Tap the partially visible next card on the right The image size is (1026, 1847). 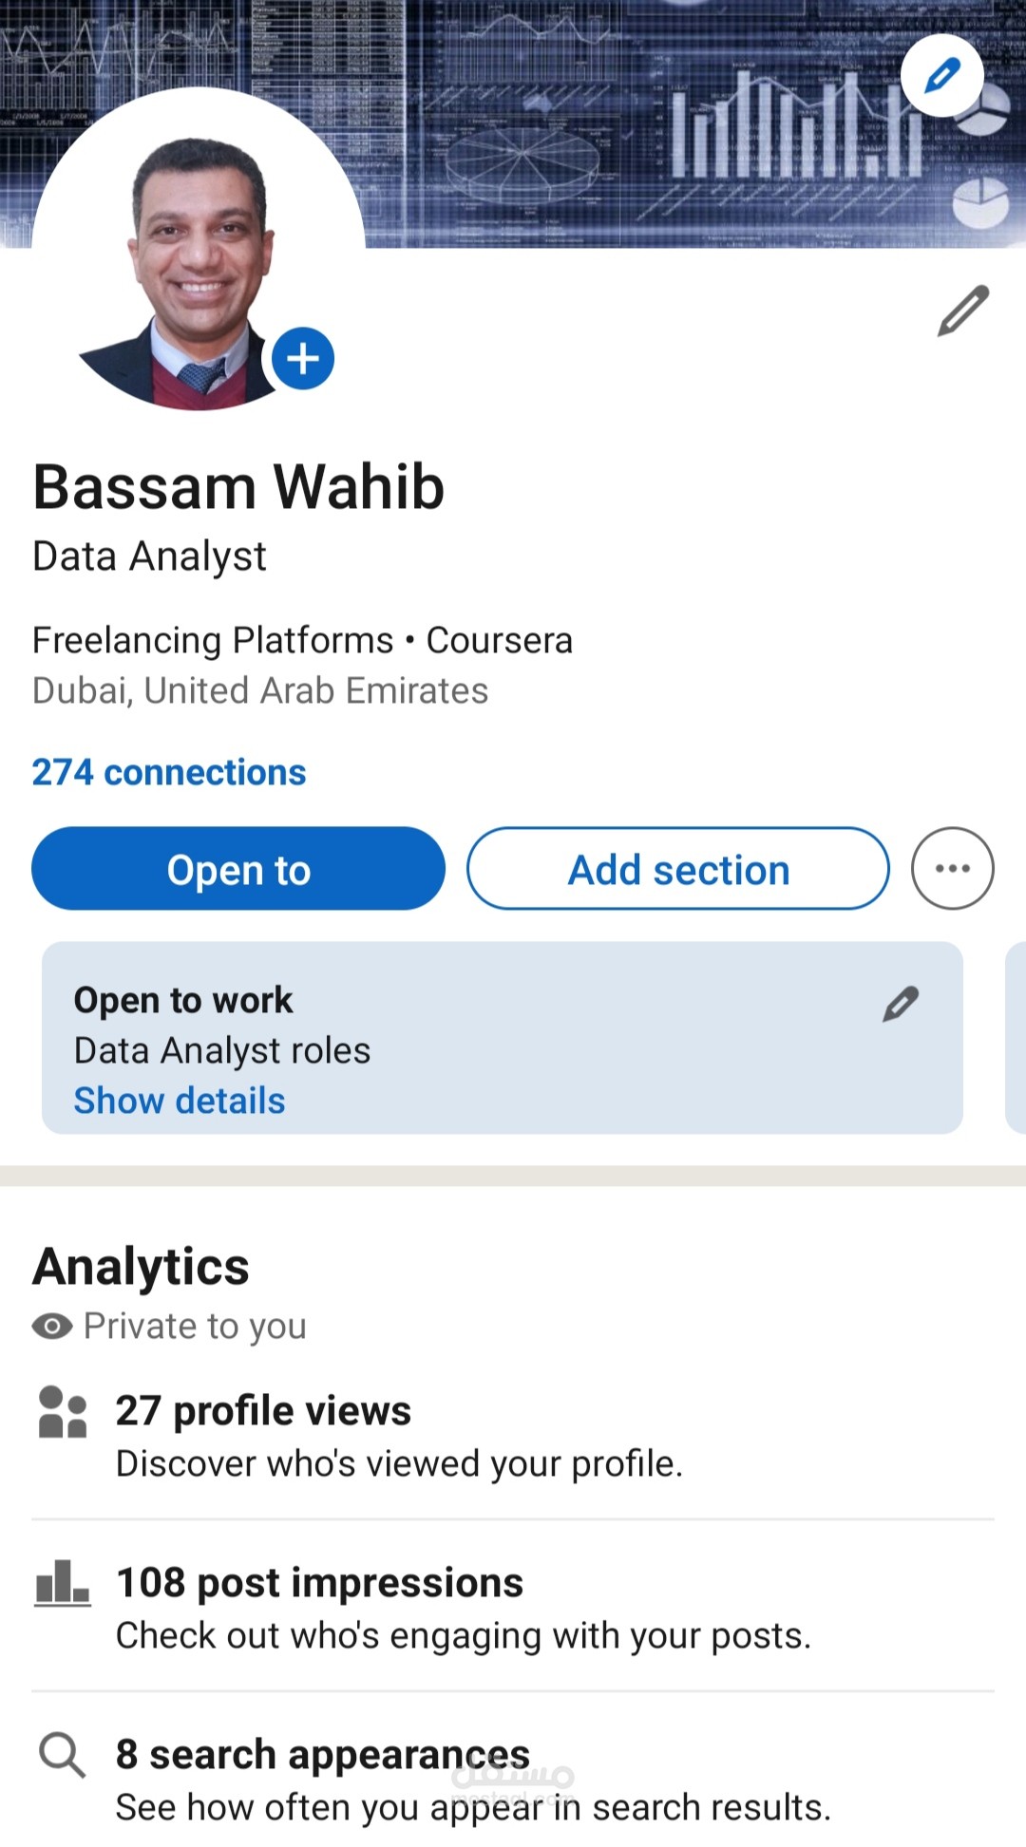pyautogui.click(x=1016, y=1037)
